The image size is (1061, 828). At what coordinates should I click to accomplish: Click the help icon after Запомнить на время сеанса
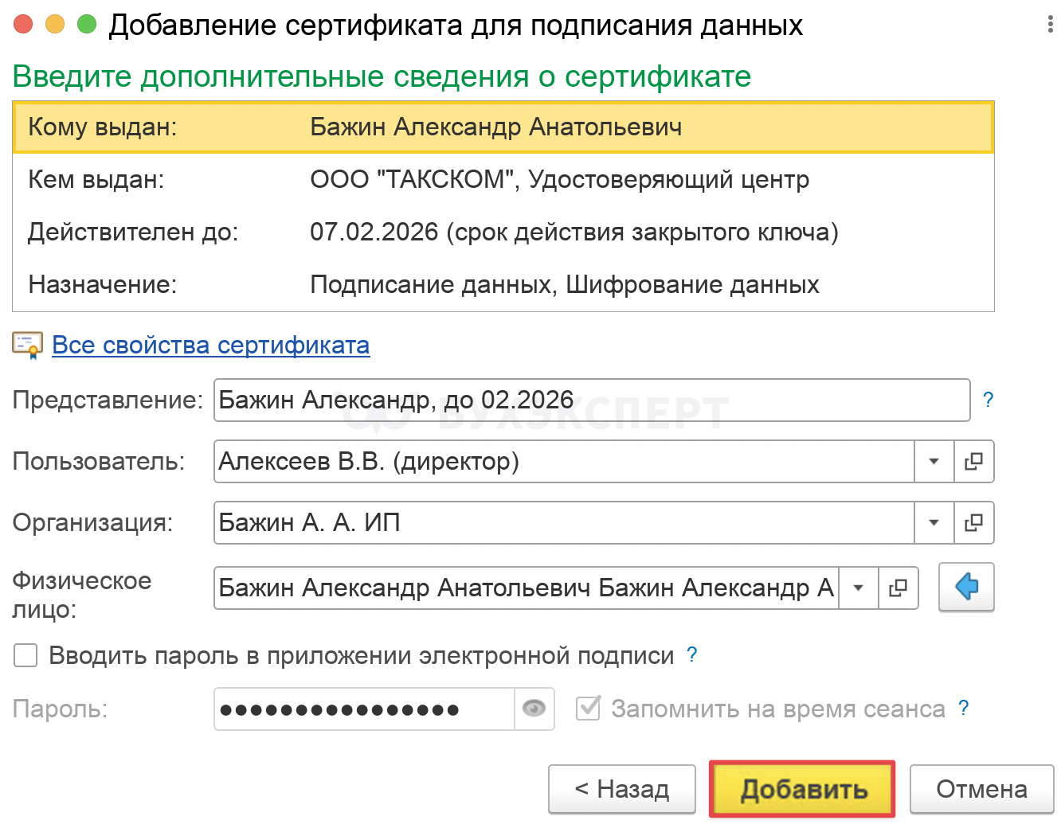964,708
